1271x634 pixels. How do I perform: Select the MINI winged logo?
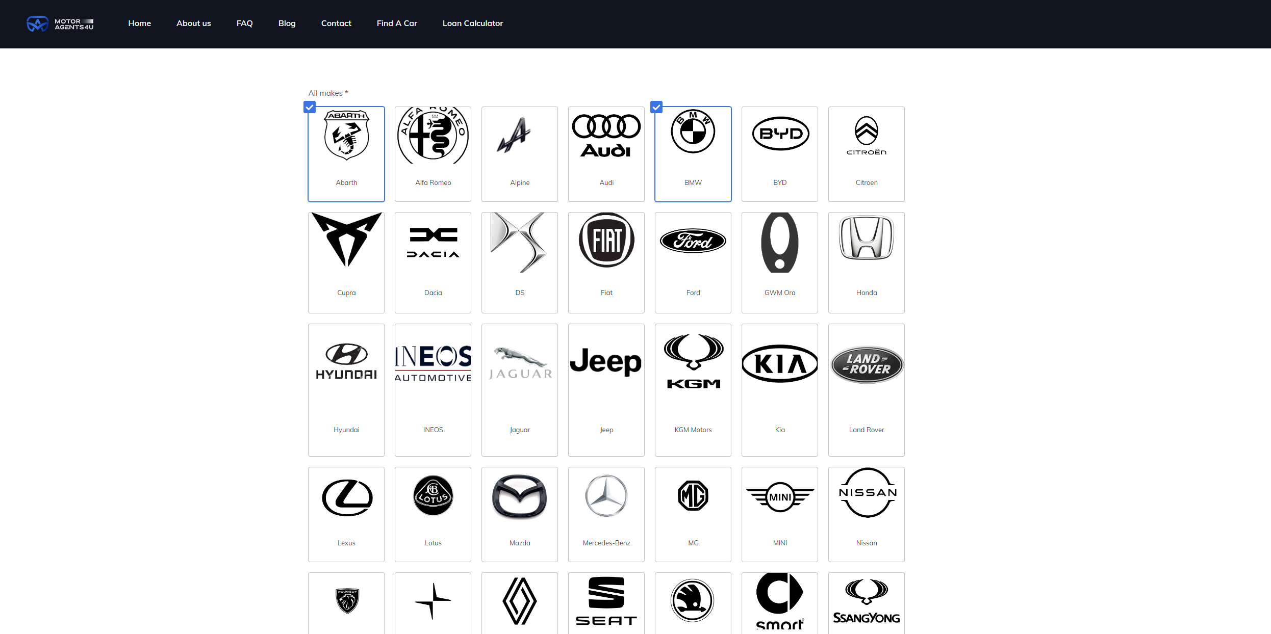[780, 497]
